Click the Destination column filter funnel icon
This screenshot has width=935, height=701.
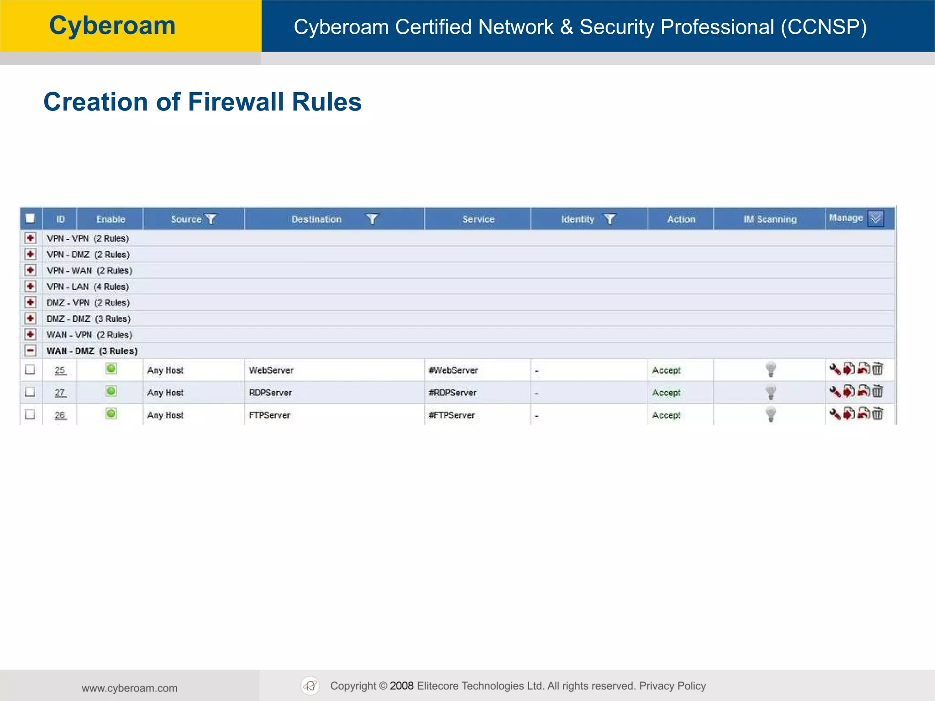tap(372, 219)
